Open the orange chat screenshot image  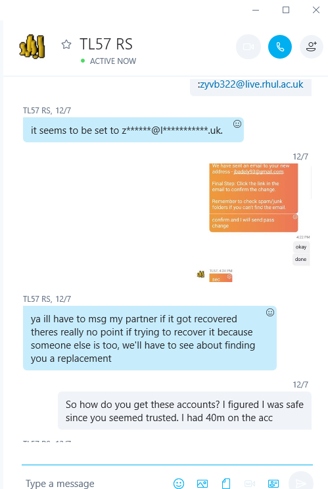[254, 198]
